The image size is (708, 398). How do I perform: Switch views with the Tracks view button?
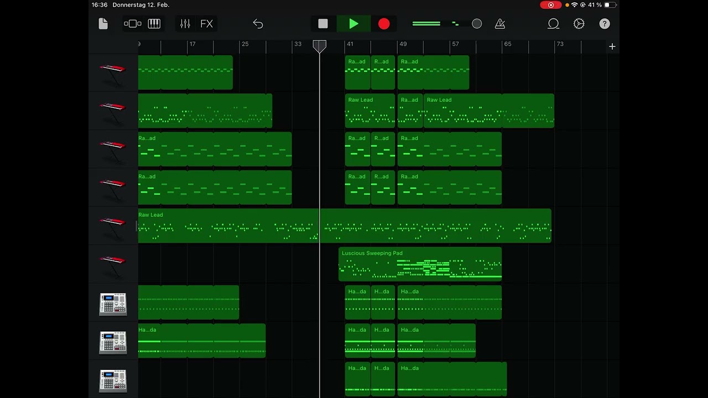tap(133, 24)
